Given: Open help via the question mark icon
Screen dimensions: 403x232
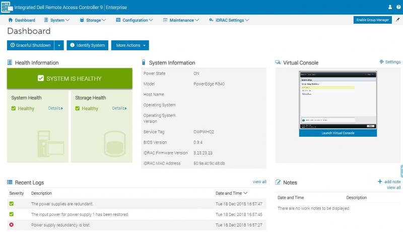Looking at the screenshot, I should click(397, 7).
